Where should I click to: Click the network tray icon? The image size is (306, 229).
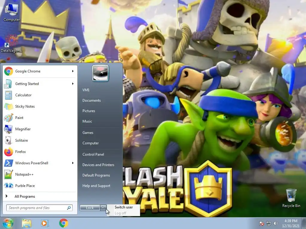[269, 223]
